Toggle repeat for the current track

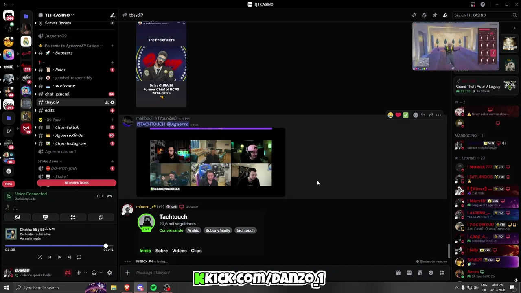pyautogui.click(x=79, y=257)
